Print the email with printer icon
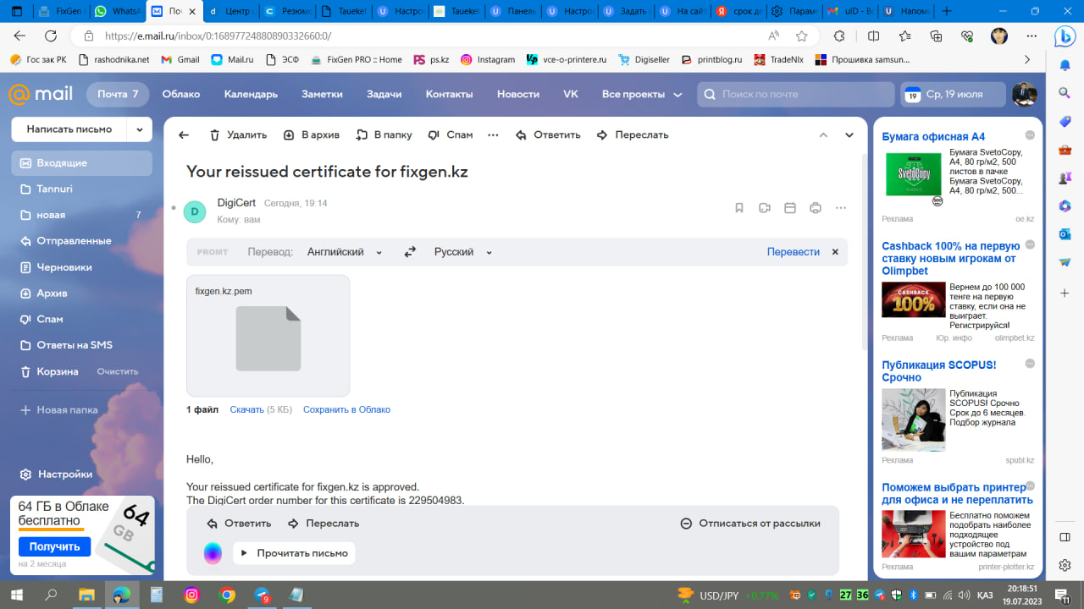Viewport: 1084px width, 609px height. [816, 208]
